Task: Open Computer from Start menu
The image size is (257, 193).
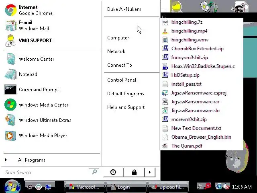Action: 118,38
